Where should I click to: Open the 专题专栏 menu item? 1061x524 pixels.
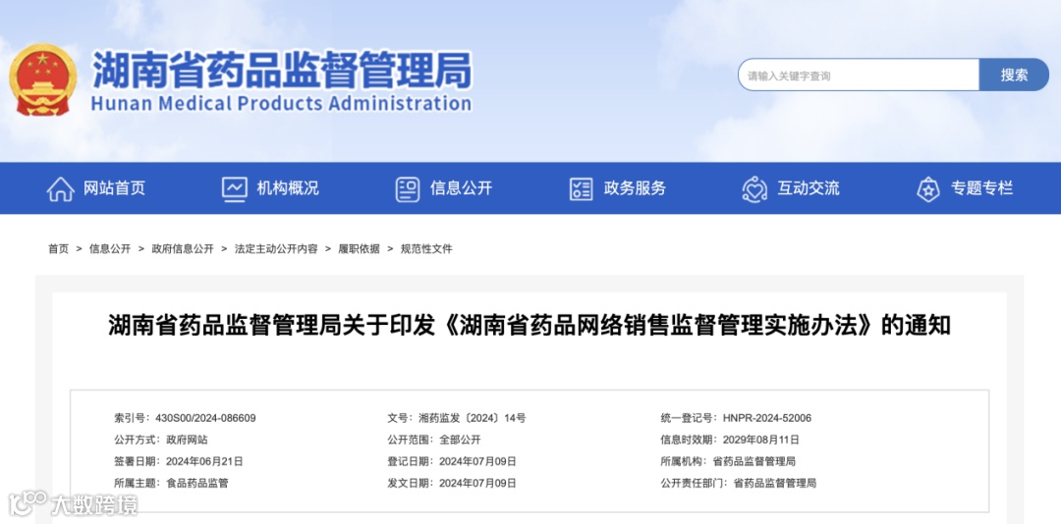tap(981, 188)
